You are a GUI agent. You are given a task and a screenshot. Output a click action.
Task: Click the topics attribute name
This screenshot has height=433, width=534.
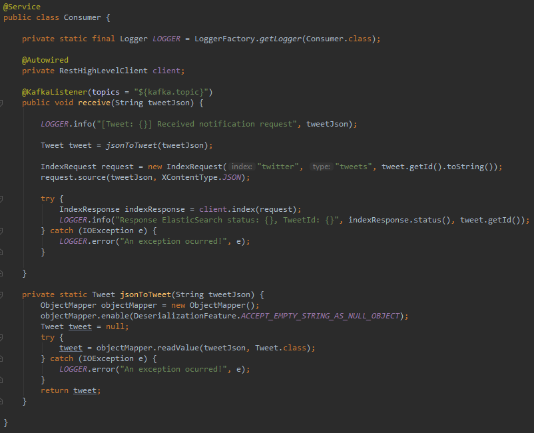pos(106,92)
